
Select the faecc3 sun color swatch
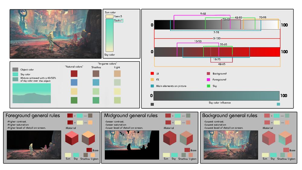pyautogui.click(x=109, y=16)
